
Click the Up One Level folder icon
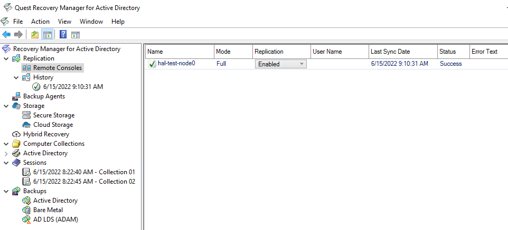point(35,35)
